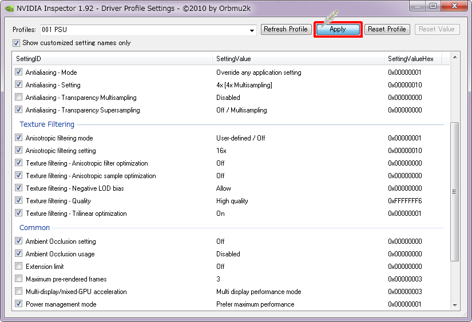472x322 pixels.
Task: Select the '16x' anisotropic value
Action: pyautogui.click(x=221, y=151)
